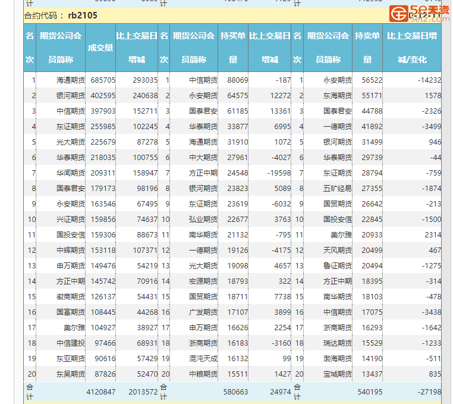Click 光大期货 in the volume ranking
Viewport: 453px width, 404px height.
(71, 142)
